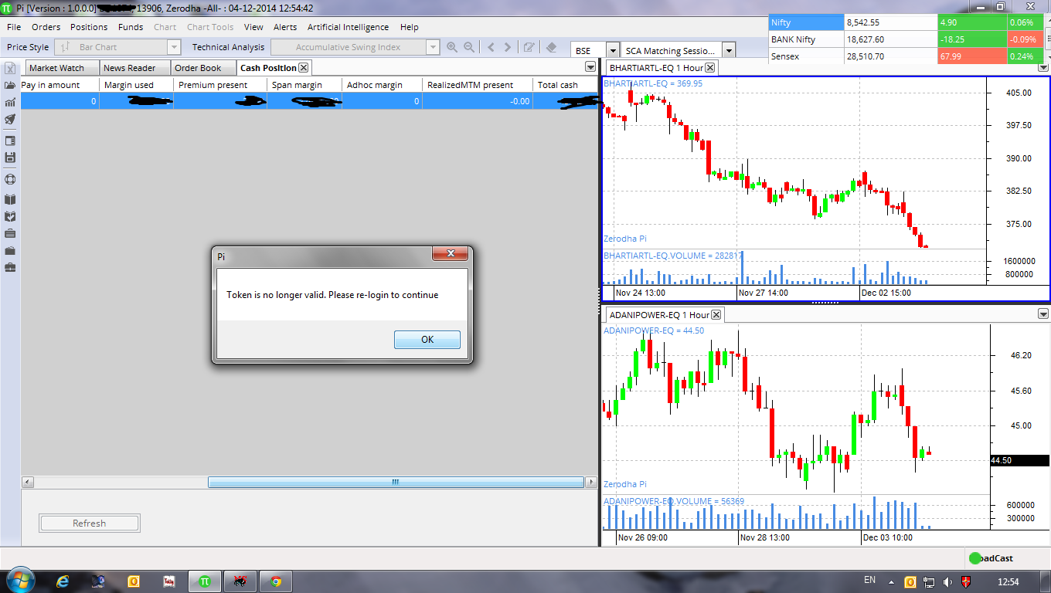Click the horizontal scrollbar thumb in cash table
The height and width of the screenshot is (593, 1051).
click(x=396, y=482)
